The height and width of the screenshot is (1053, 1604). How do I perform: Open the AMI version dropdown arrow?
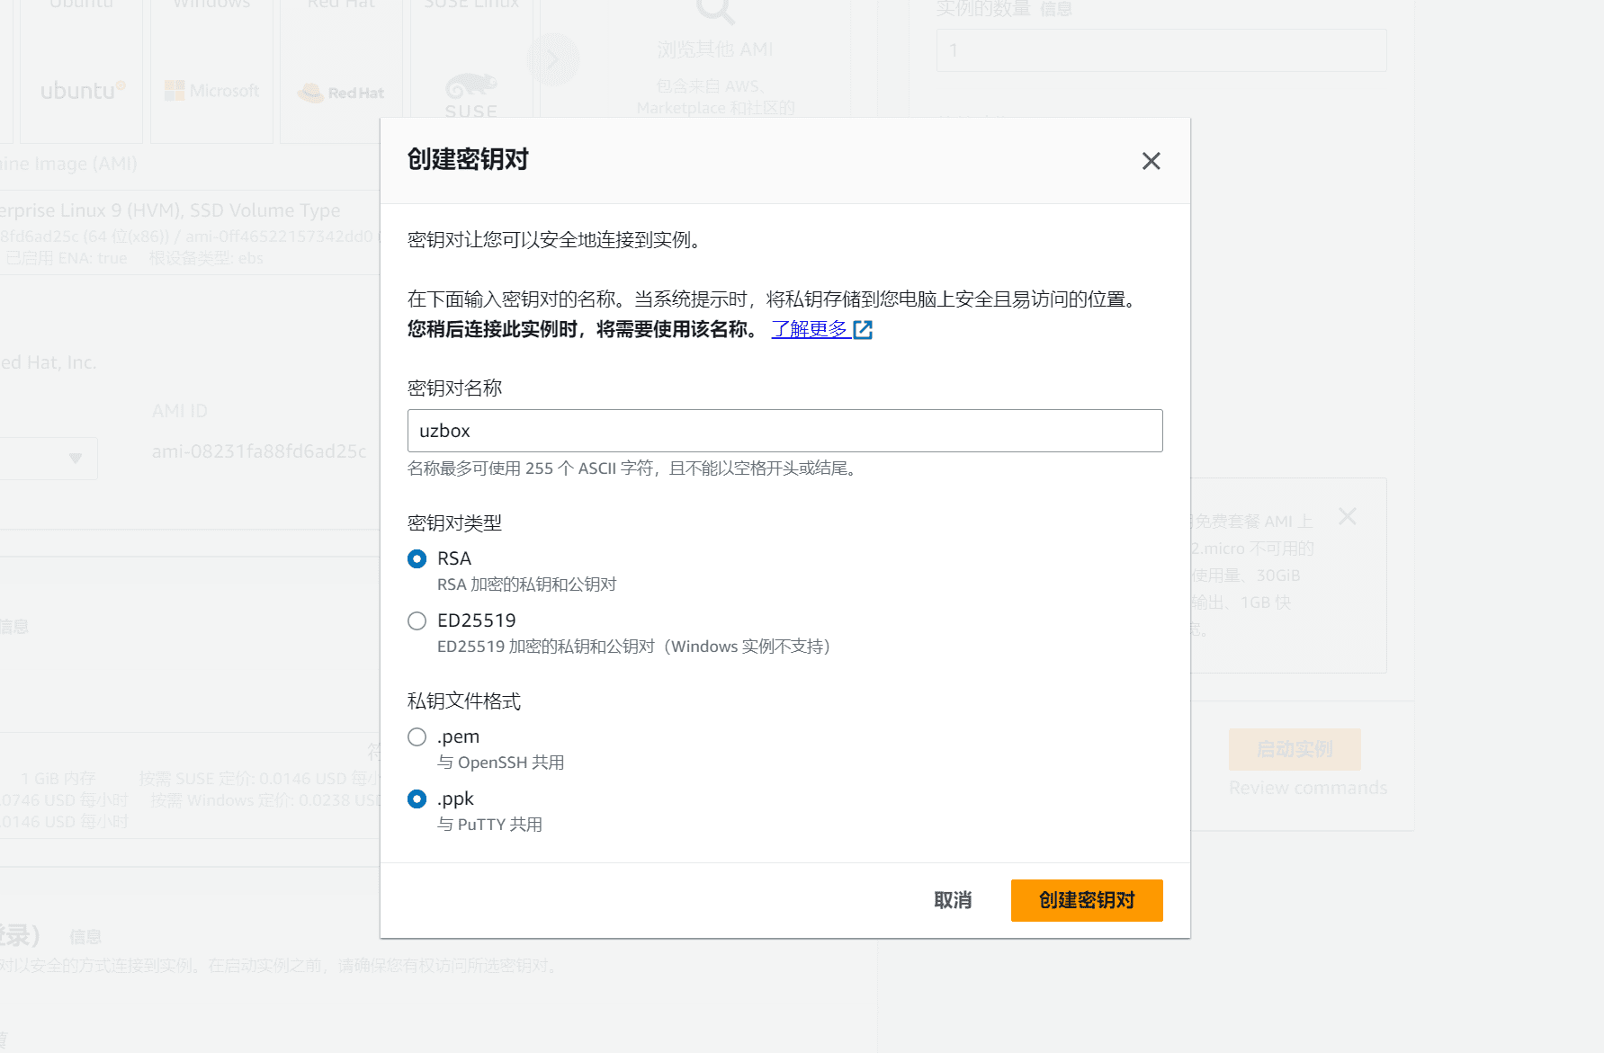click(x=75, y=458)
